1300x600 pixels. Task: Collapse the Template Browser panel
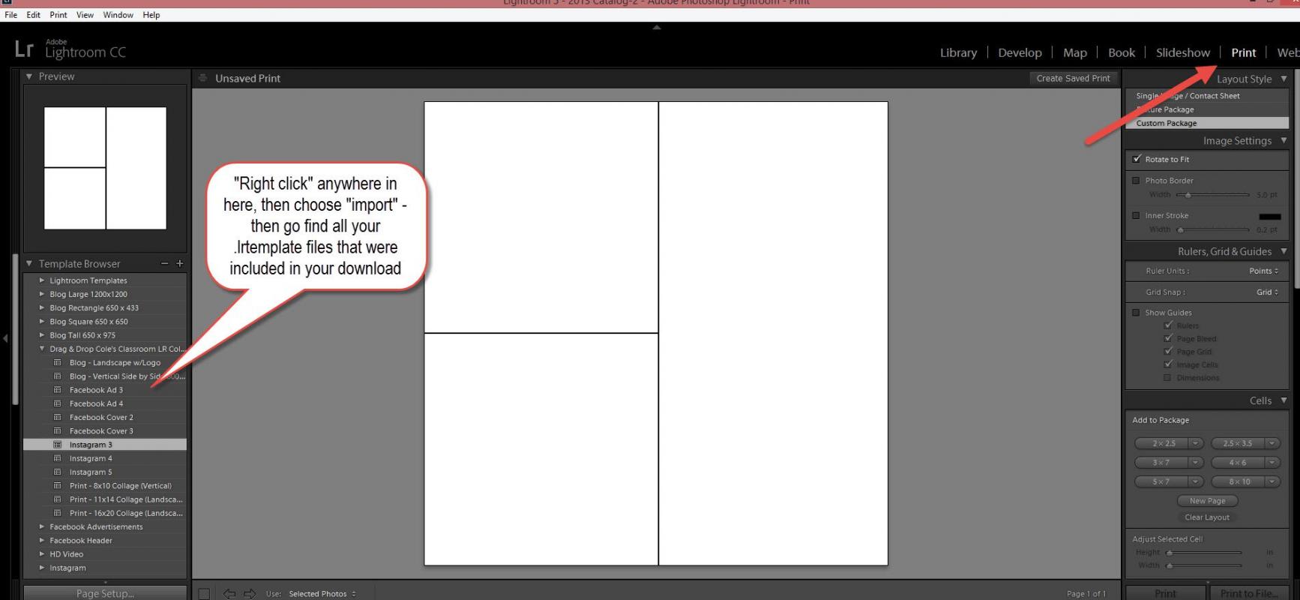(x=29, y=263)
